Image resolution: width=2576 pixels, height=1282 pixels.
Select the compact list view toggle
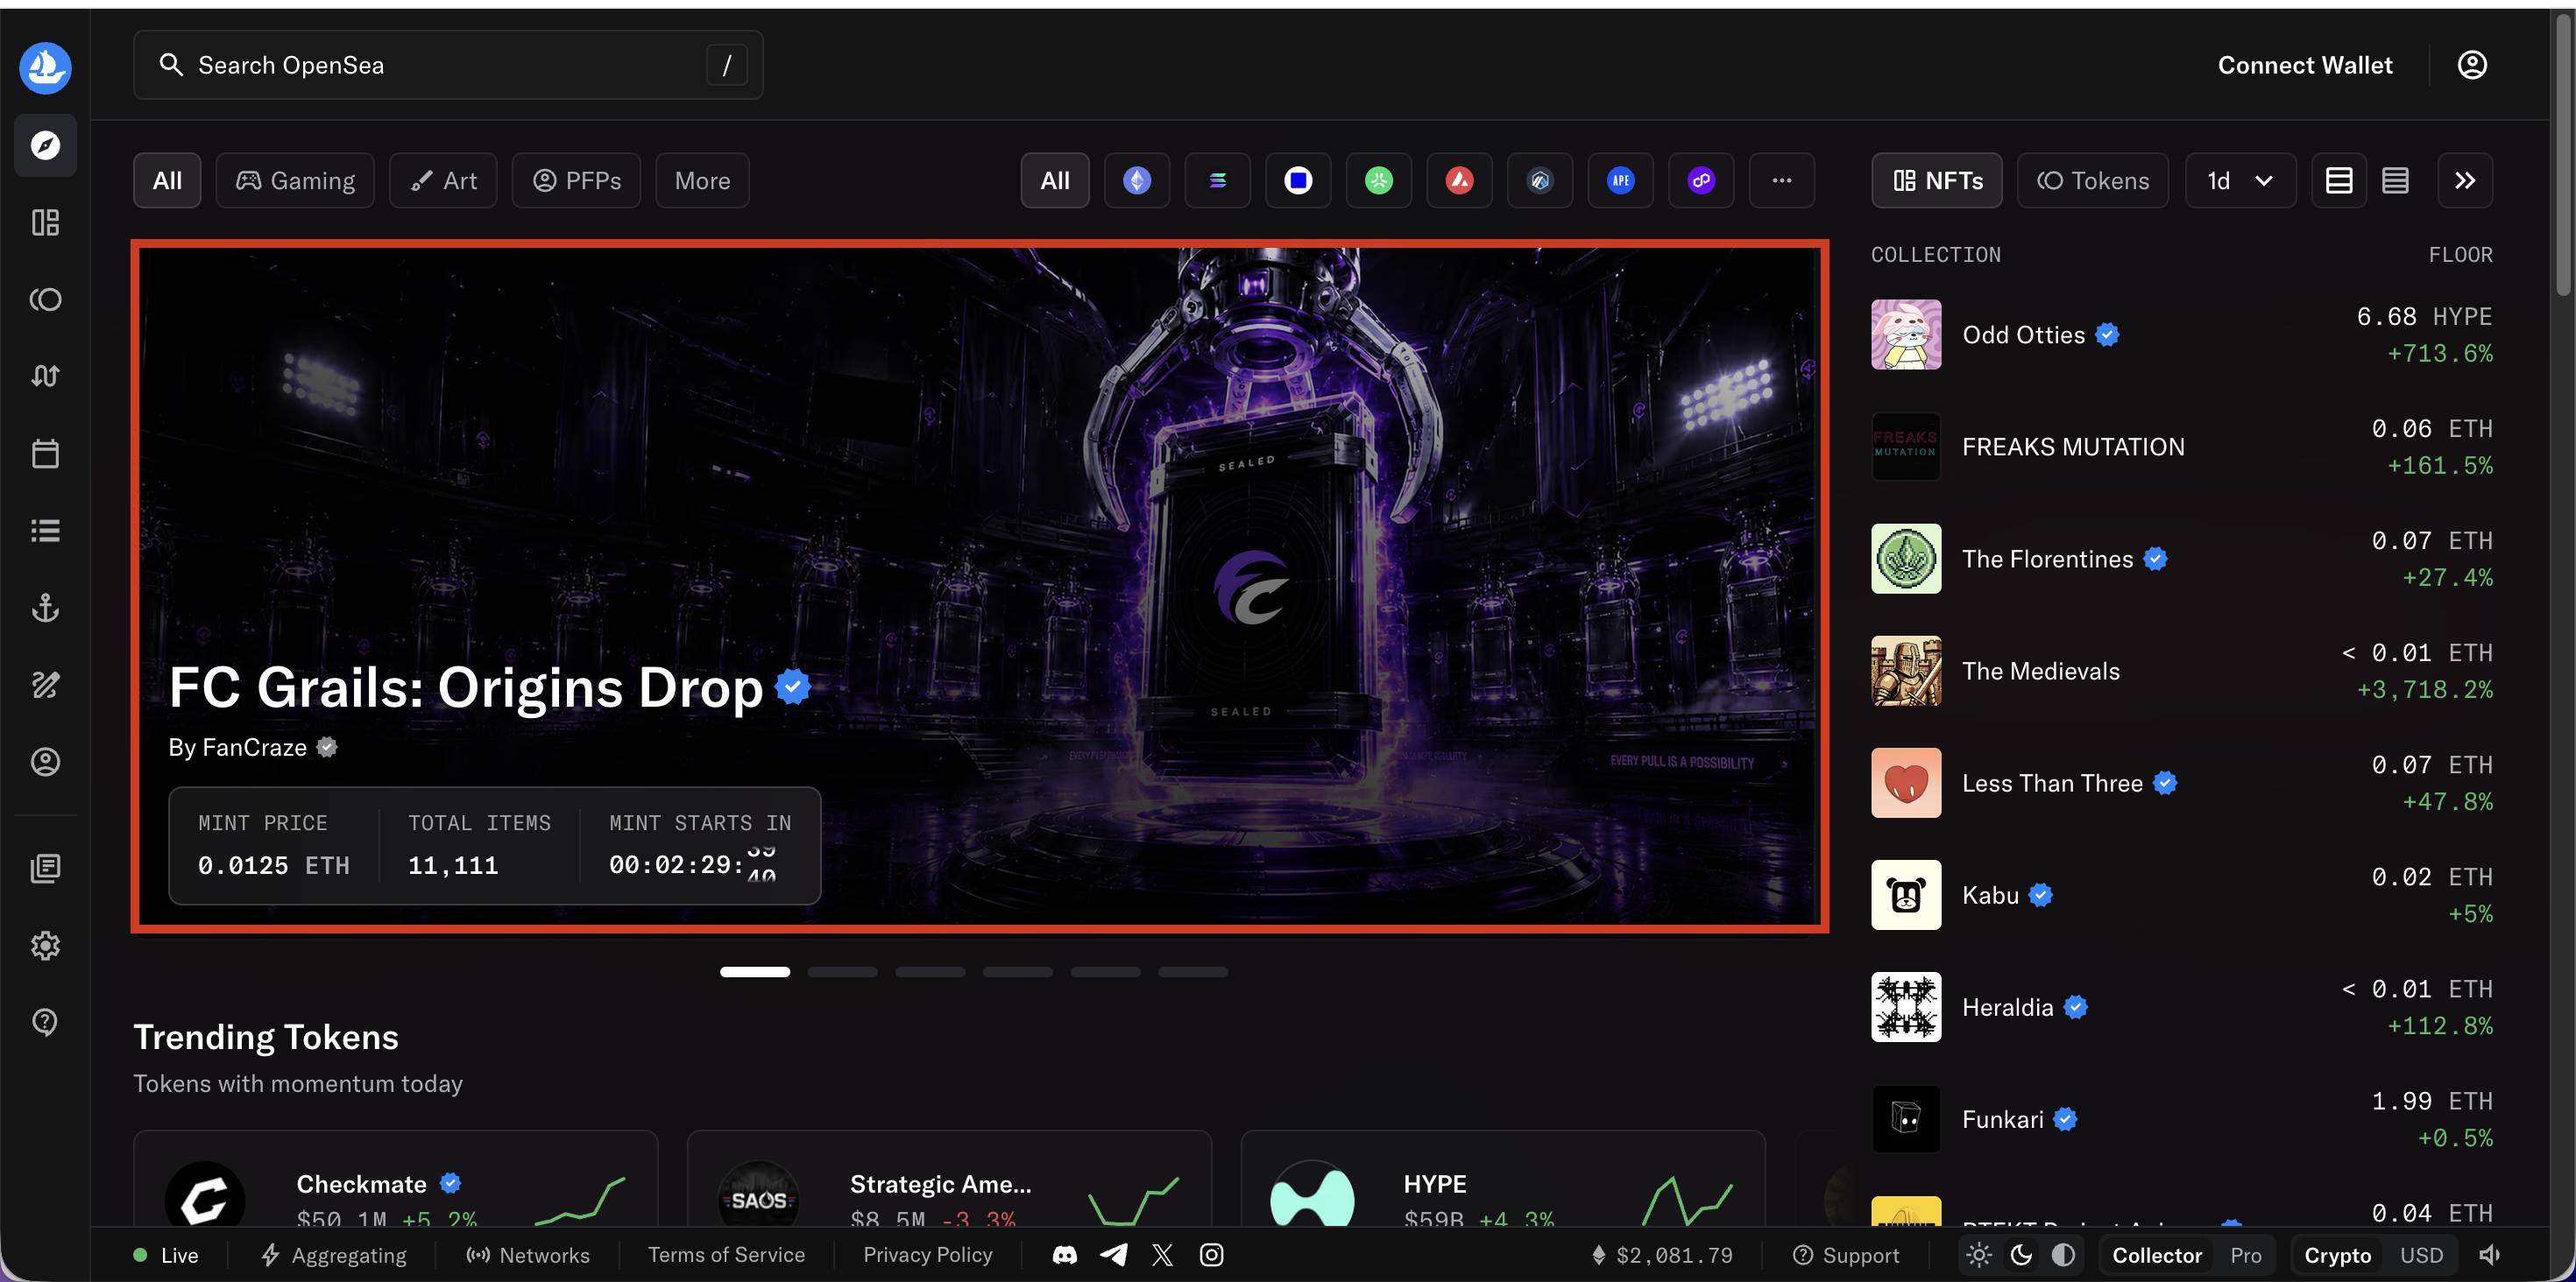(x=2394, y=180)
